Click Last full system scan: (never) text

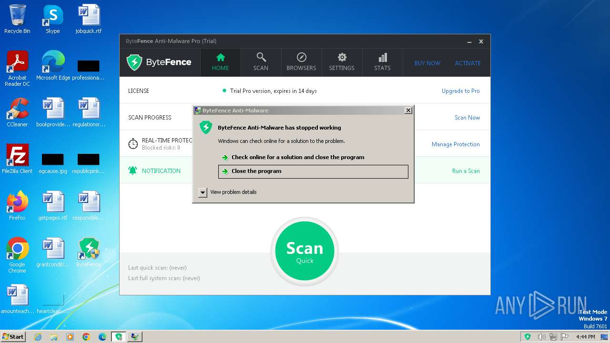coord(164,278)
